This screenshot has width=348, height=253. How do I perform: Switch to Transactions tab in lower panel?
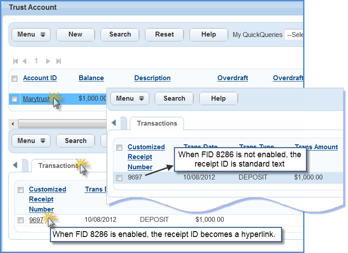57,166
